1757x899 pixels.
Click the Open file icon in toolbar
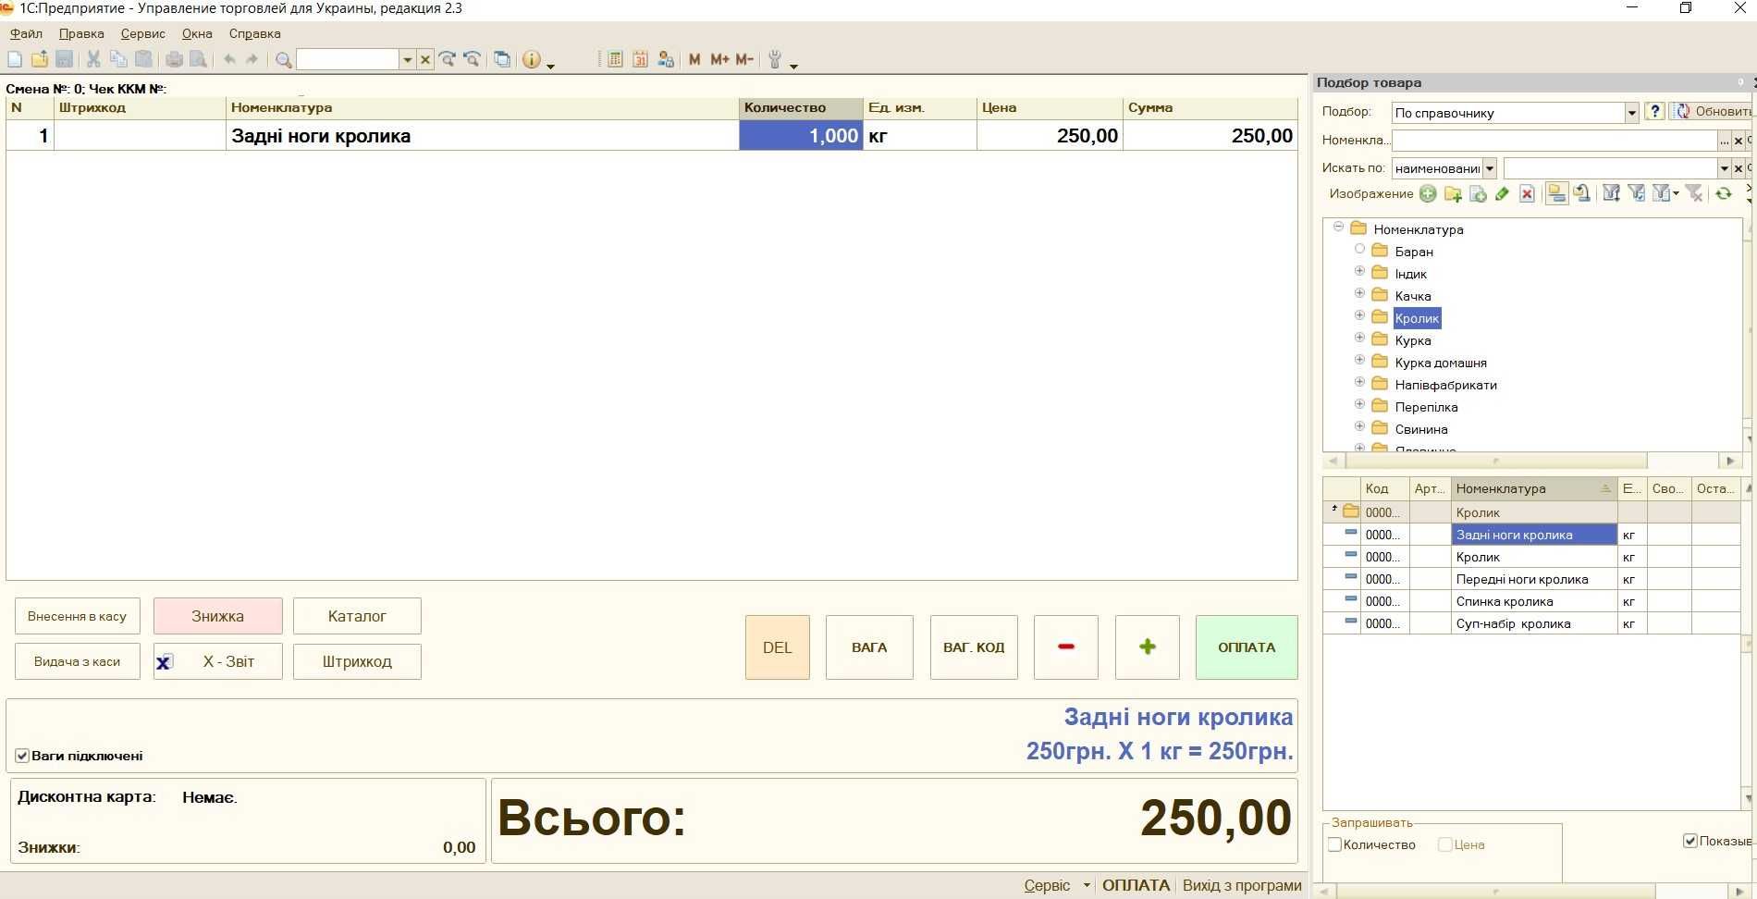(40, 59)
